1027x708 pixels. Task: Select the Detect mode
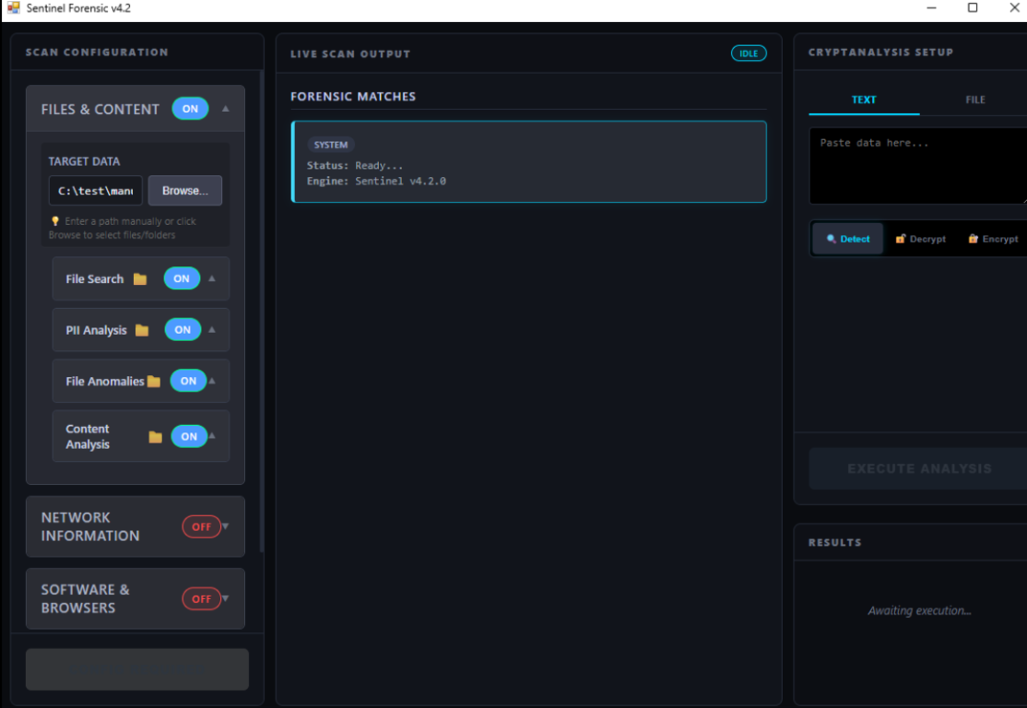[x=848, y=239]
